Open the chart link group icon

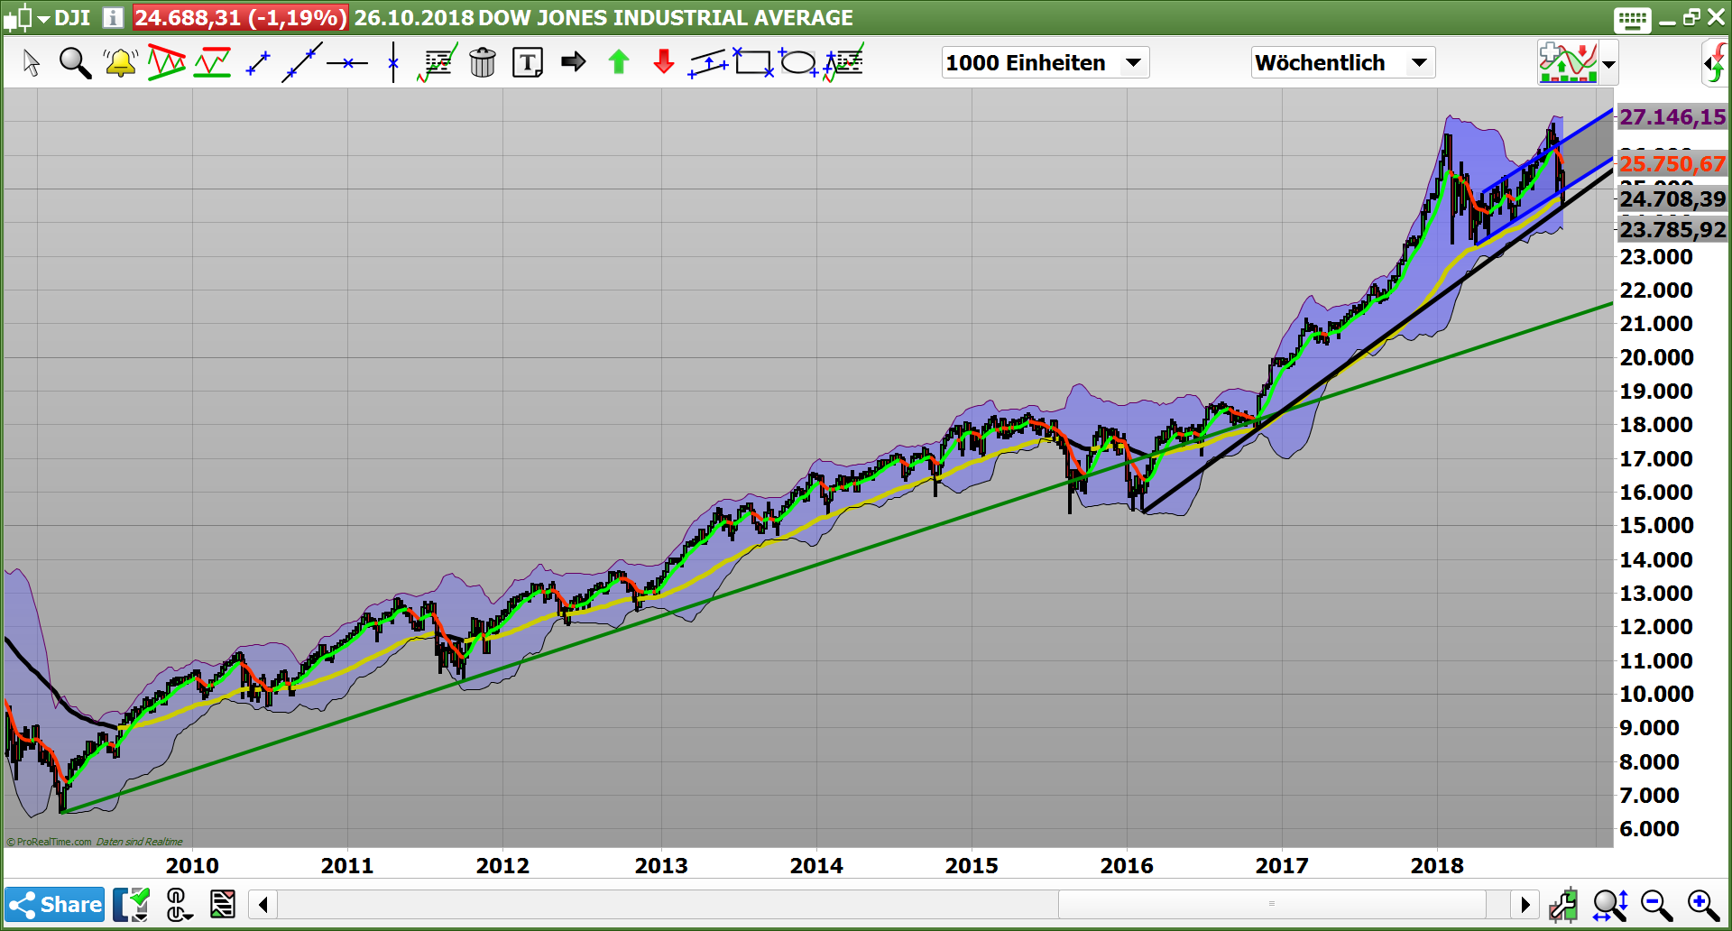179,904
